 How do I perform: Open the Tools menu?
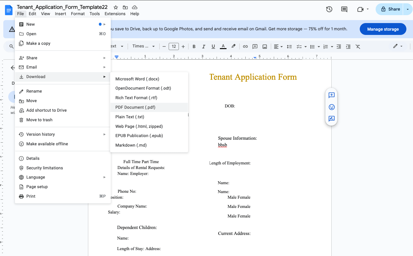pos(95,14)
